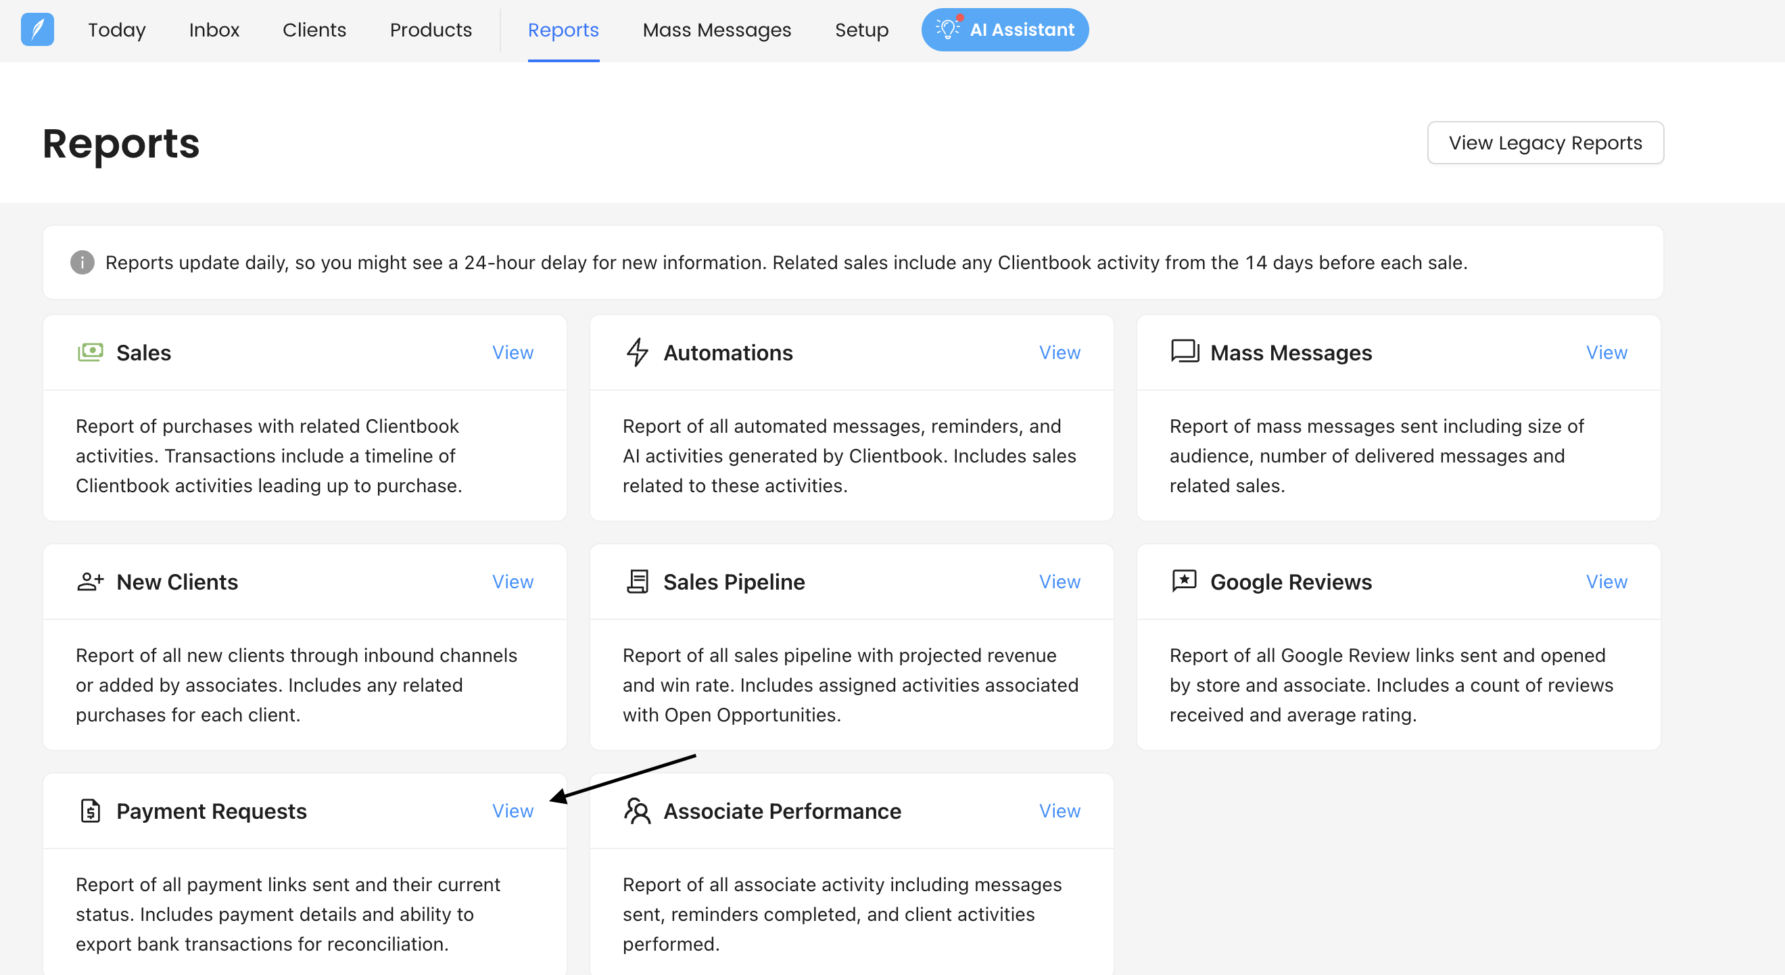View the Payment Requests report

[513, 810]
